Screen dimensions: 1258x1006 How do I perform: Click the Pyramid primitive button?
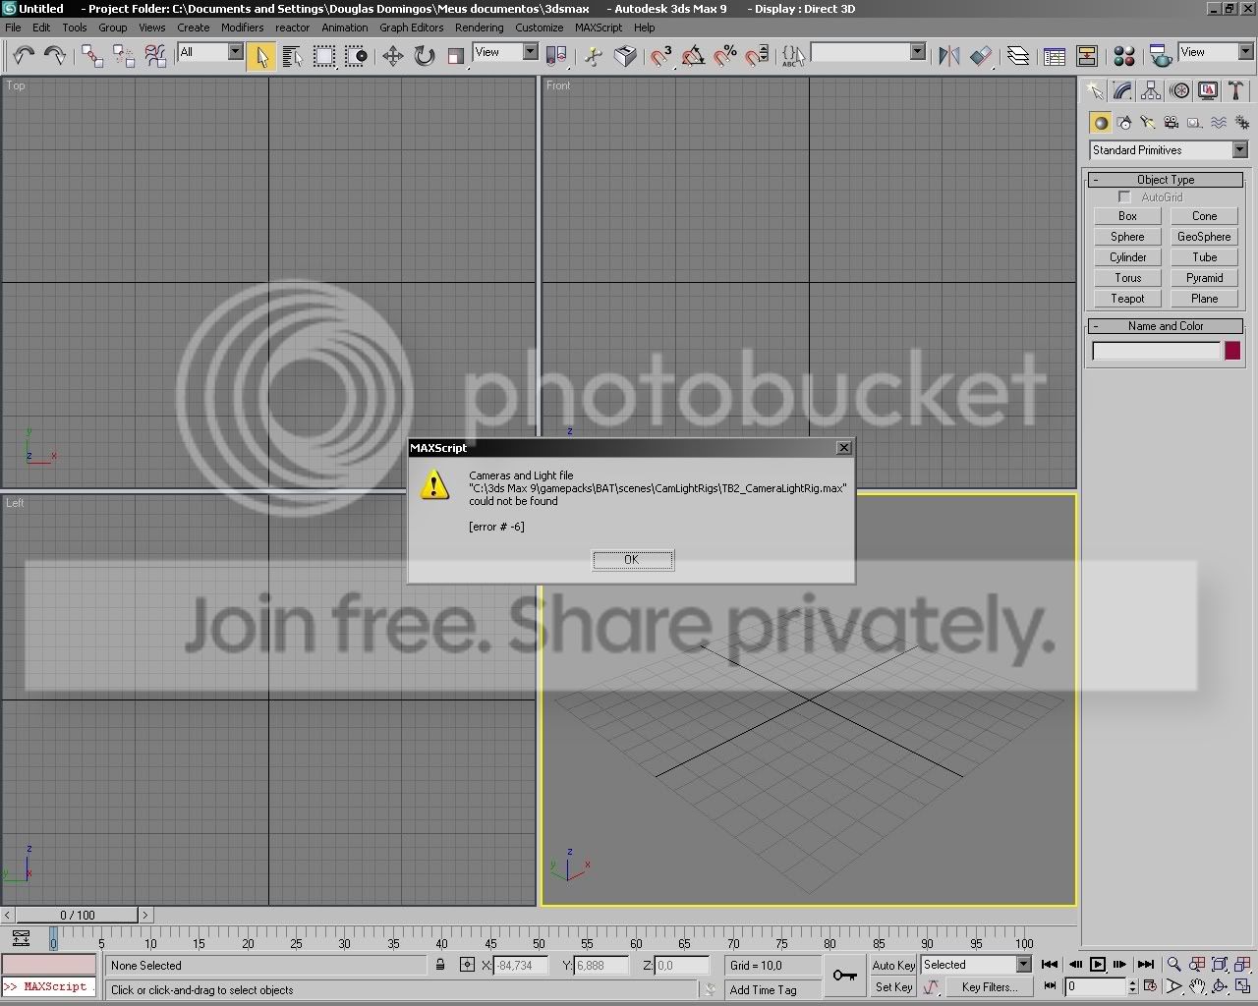pyautogui.click(x=1204, y=278)
